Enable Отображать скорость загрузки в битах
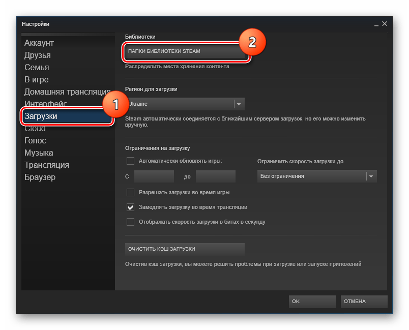Viewport: 409px width, 330px height. tap(130, 222)
